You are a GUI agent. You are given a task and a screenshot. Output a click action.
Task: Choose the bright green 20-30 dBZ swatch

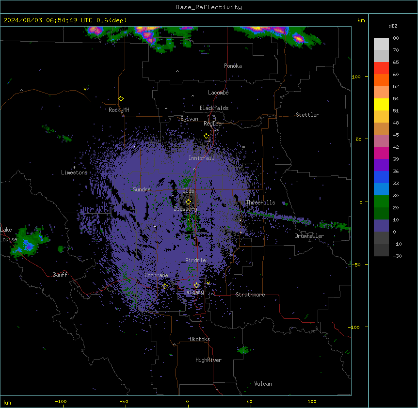click(x=381, y=202)
